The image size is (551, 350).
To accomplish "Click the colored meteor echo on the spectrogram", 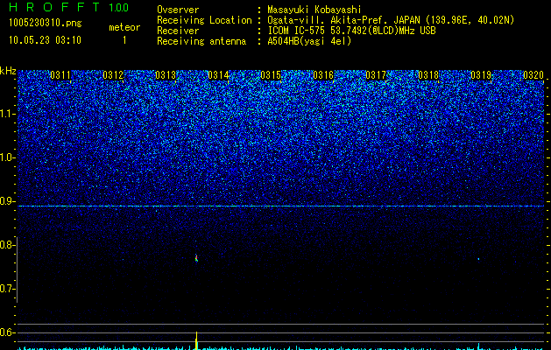I will [196, 258].
